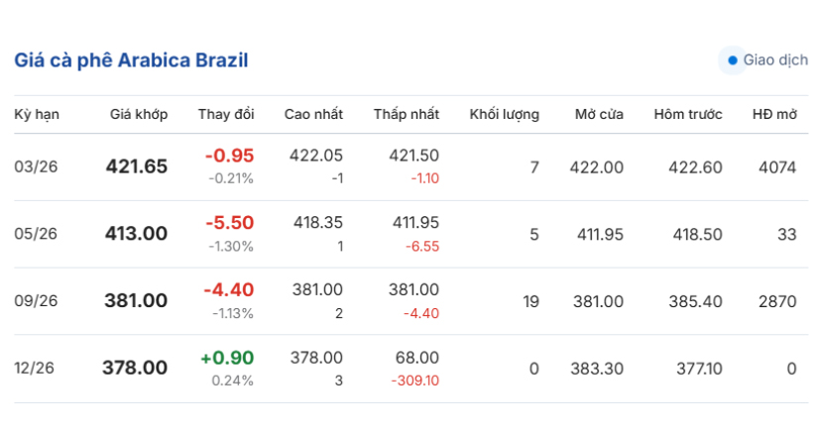Click the Cao nhất column header
The height and width of the screenshot is (436, 818).
(313, 114)
